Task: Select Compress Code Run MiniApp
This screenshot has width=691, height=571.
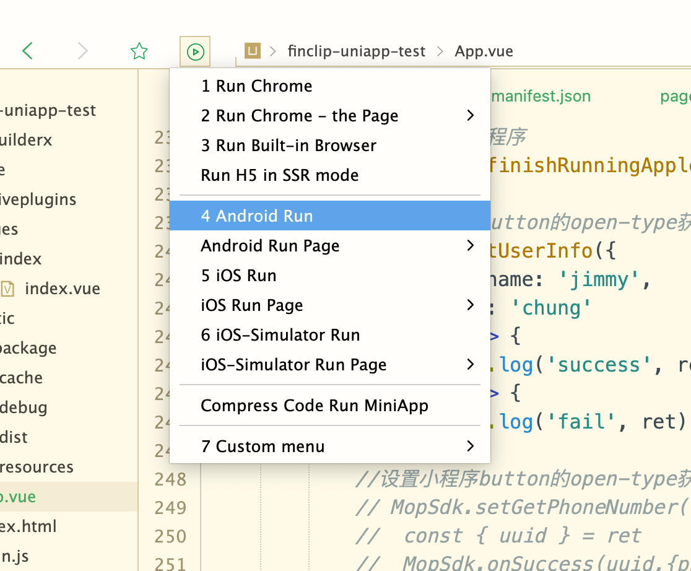Action: click(315, 406)
